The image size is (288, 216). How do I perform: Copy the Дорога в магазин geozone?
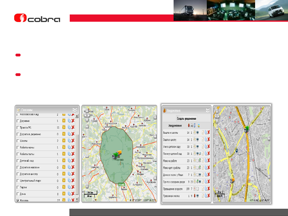point(69,167)
